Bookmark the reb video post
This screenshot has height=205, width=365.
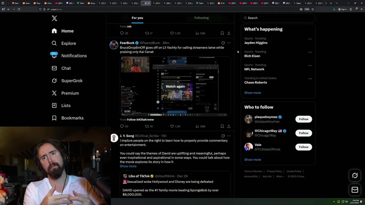point(222,33)
